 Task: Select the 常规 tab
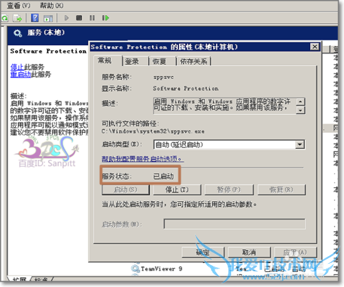click(x=105, y=60)
